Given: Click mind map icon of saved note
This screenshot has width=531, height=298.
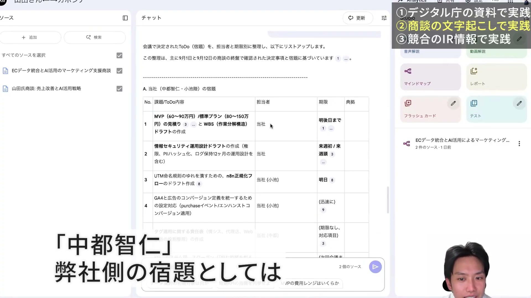Looking at the screenshot, I should tap(407, 143).
